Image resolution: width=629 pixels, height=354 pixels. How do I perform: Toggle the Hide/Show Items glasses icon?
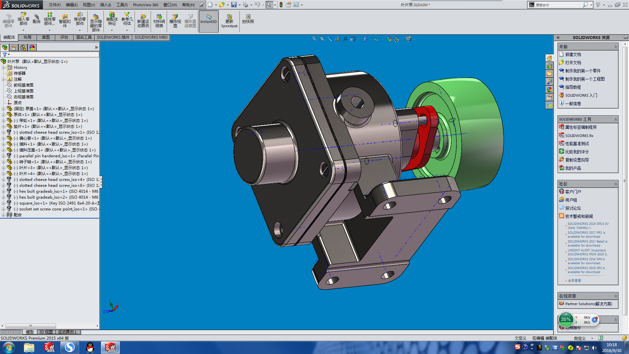click(376, 39)
